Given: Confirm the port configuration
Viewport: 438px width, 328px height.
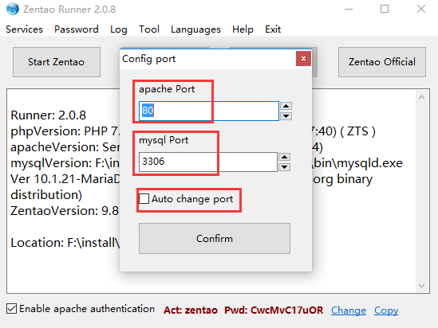Looking at the screenshot, I should 215,238.
